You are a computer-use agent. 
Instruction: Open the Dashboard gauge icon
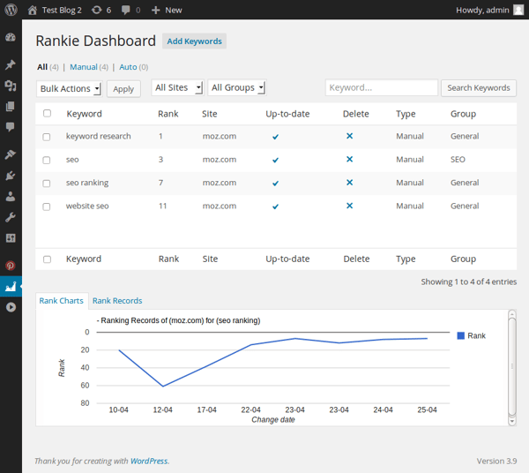click(11, 38)
